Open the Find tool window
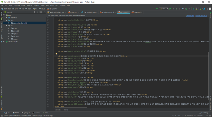Viewport: 212px width, 117px height. click(x=7, y=113)
